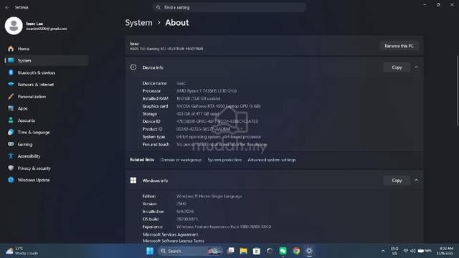Copy the Device info specifications
Image resolution: width=459 pixels, height=258 pixels.
coord(397,67)
